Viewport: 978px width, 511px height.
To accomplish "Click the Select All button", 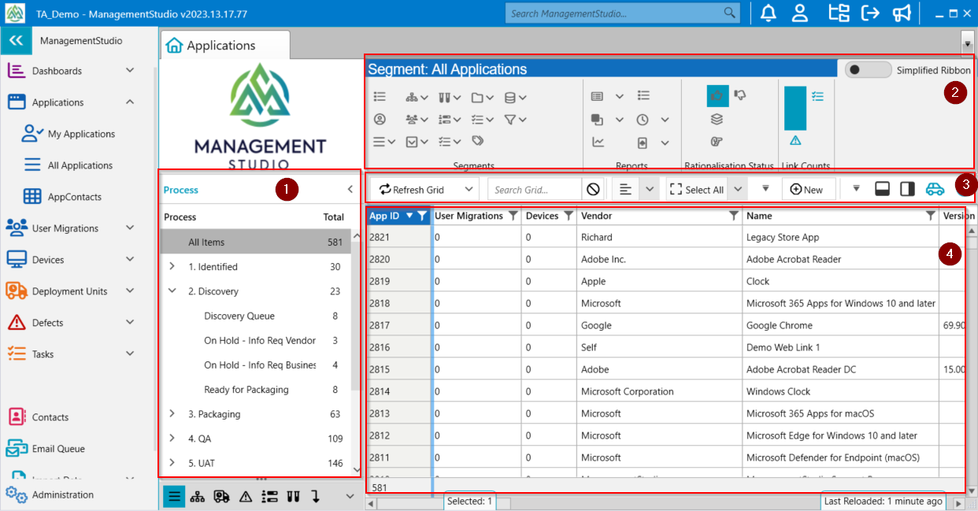I will point(698,189).
